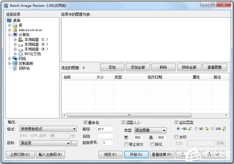Expand the Administrator tree node
The image size is (234, 164).
[x=9, y=30]
